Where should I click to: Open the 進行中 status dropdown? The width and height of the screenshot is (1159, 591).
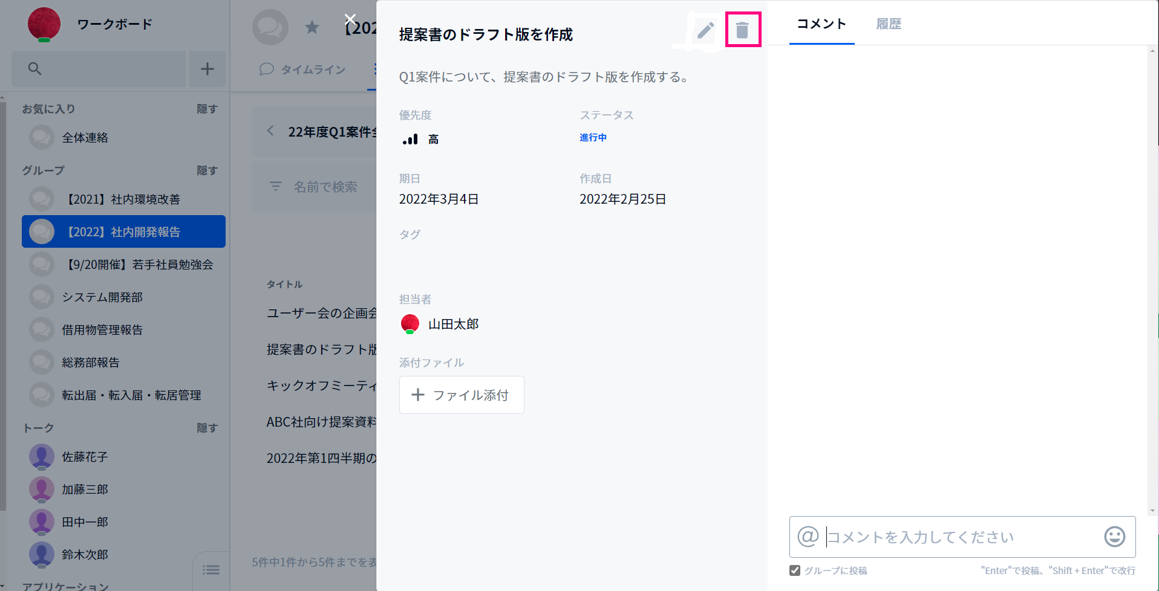593,138
